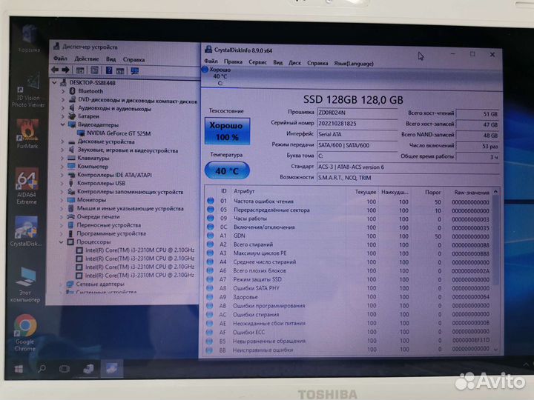Expand Дисковые устройства category
This screenshot has height=400, width=534.
click(62, 141)
